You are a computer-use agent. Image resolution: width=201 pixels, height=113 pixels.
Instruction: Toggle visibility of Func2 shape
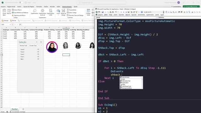click(x=38, y=54)
